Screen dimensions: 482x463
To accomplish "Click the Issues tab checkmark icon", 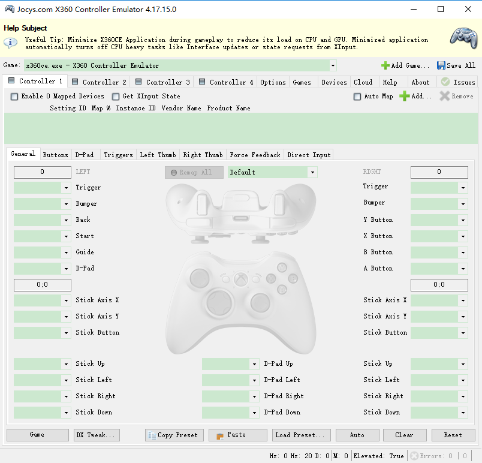I will pyautogui.click(x=445, y=82).
